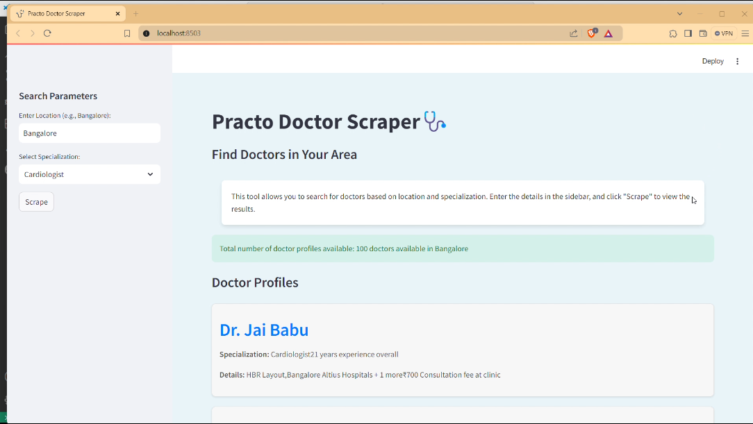Open the Dr. Jai Babu profile link
Image resolution: width=753 pixels, height=424 pixels.
pyautogui.click(x=264, y=330)
